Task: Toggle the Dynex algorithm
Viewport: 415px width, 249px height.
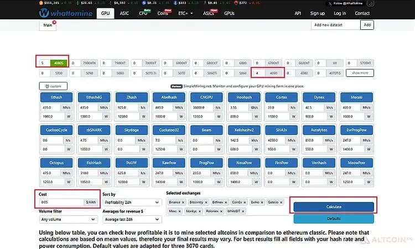Action: click(319, 97)
